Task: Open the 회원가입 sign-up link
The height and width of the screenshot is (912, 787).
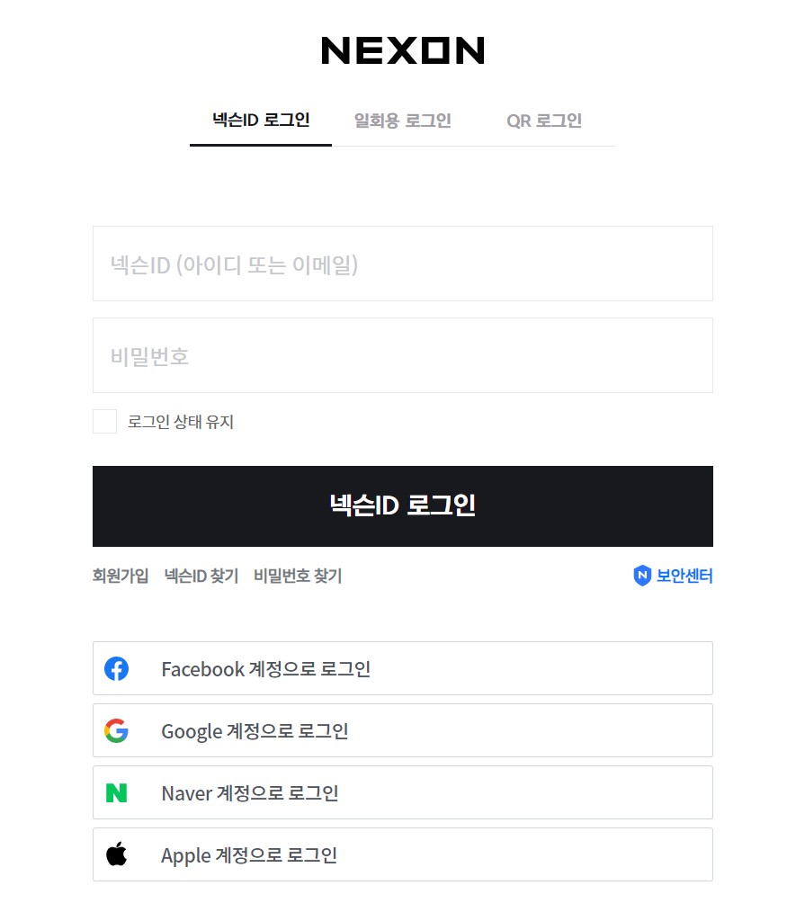Action: [121, 576]
